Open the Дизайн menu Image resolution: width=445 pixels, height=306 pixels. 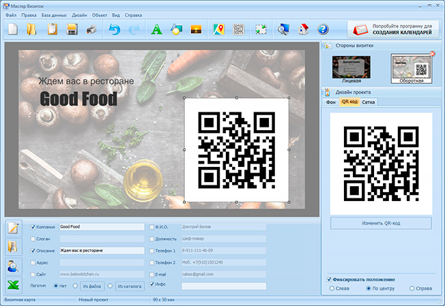tap(79, 15)
